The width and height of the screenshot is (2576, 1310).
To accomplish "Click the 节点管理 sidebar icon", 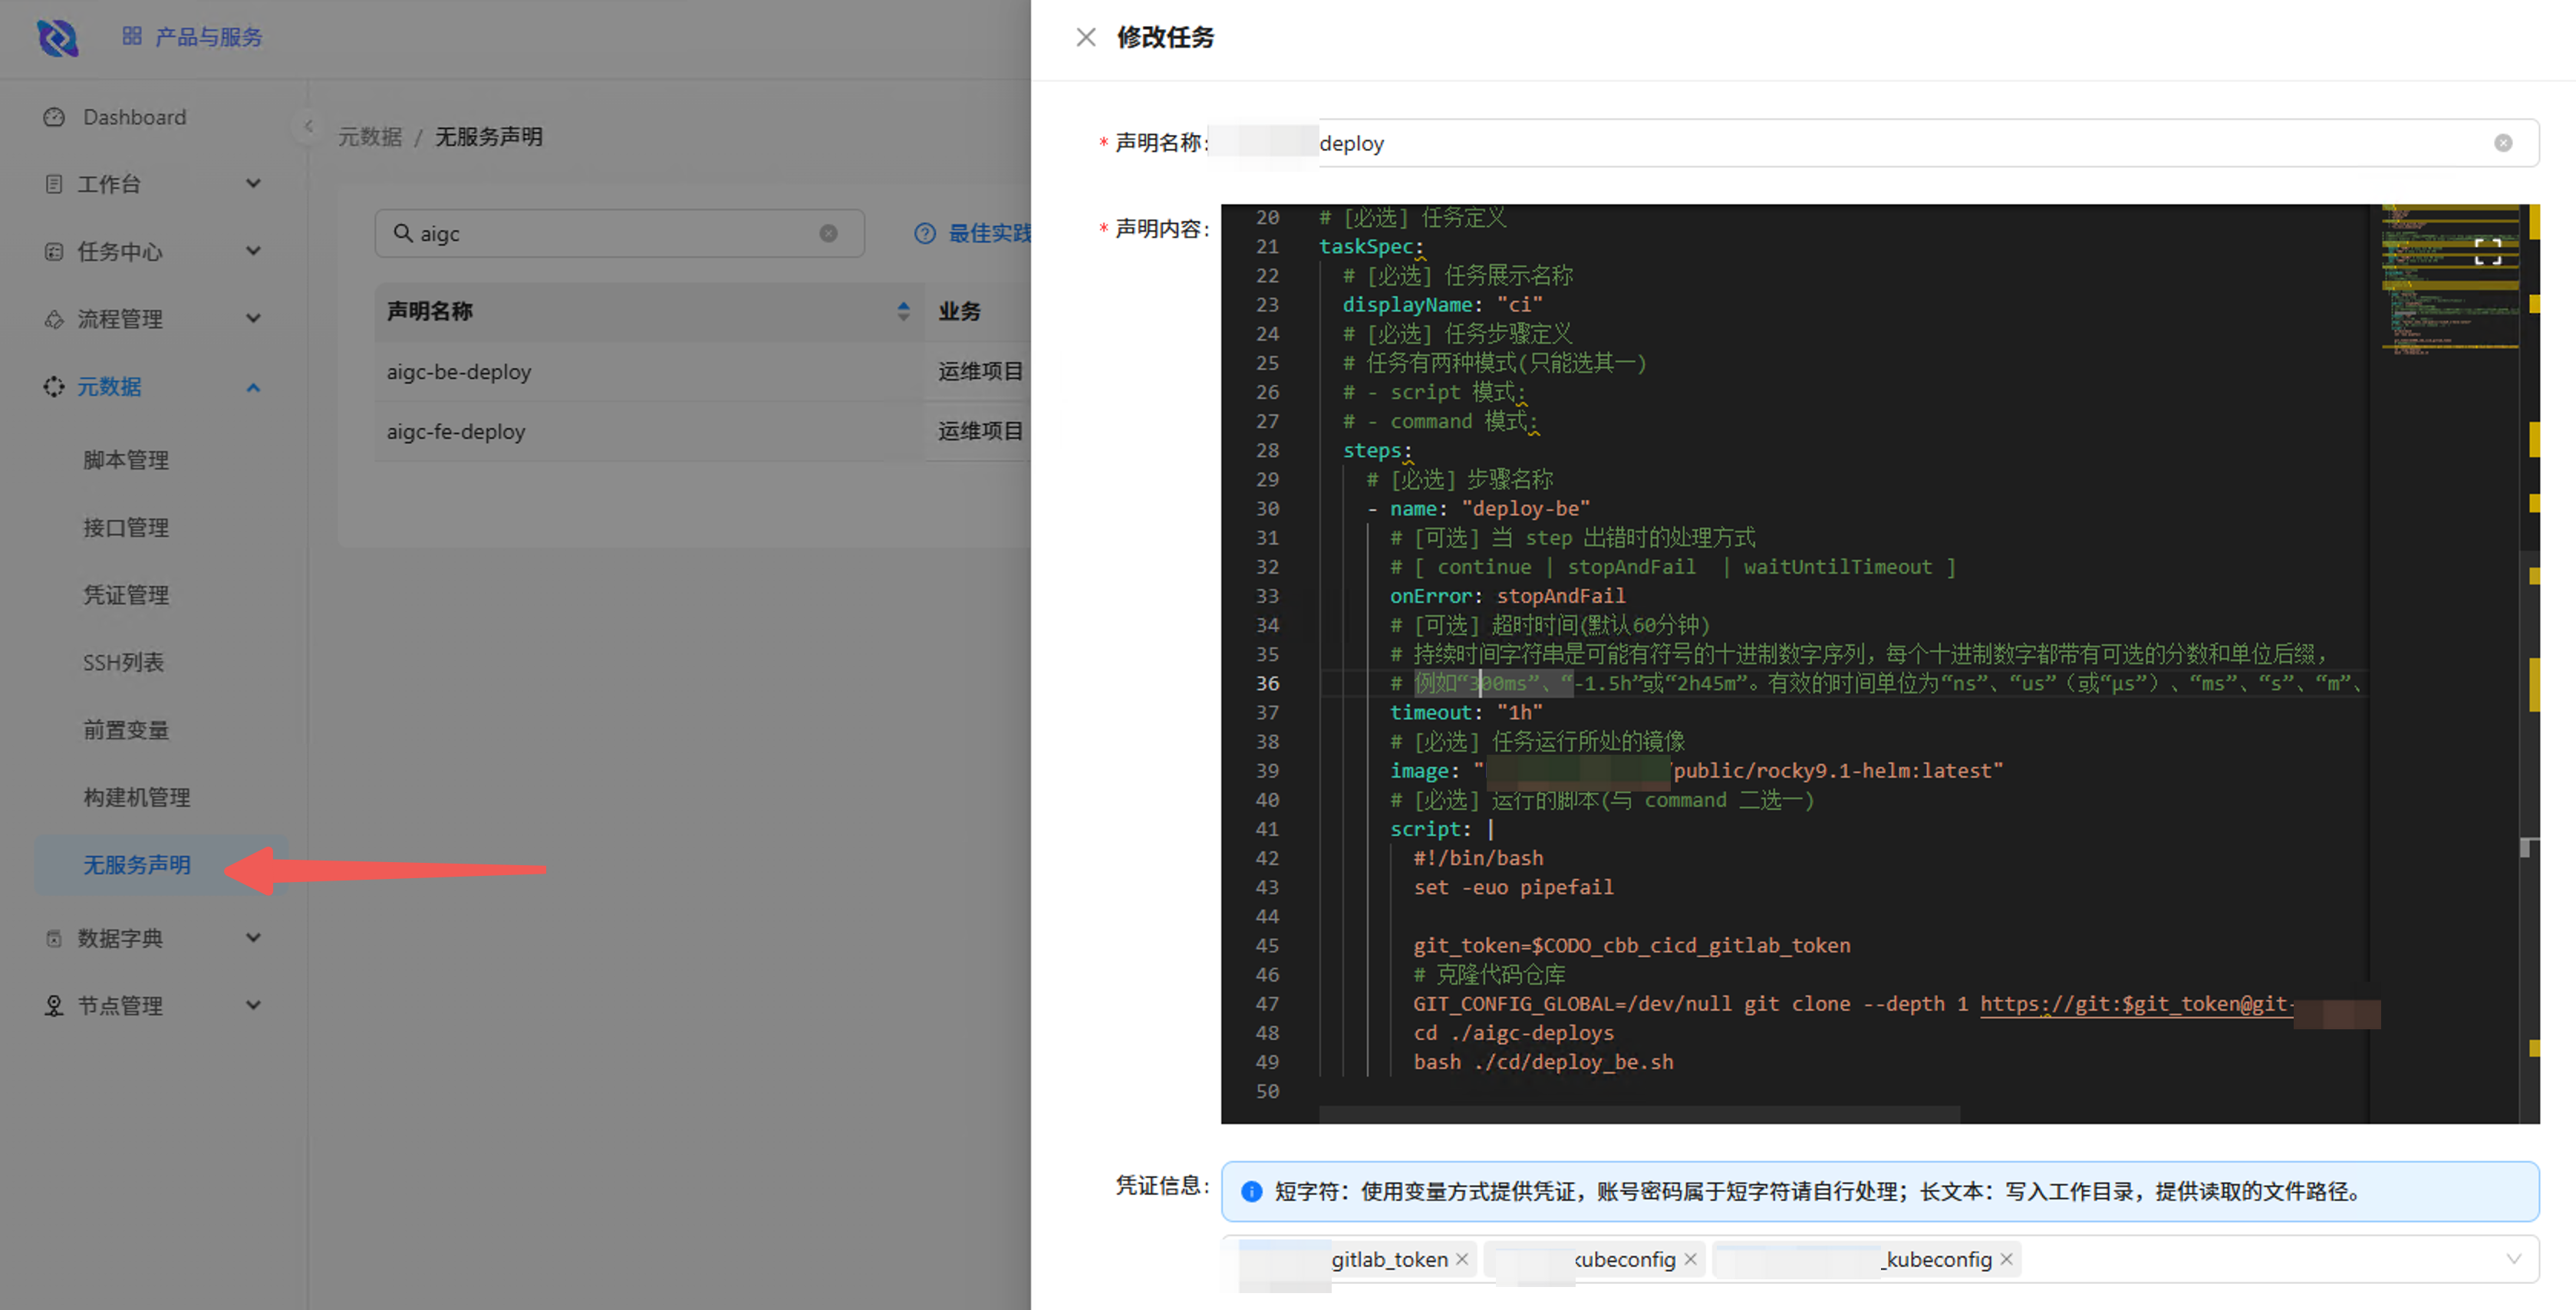I will pyautogui.click(x=54, y=1005).
